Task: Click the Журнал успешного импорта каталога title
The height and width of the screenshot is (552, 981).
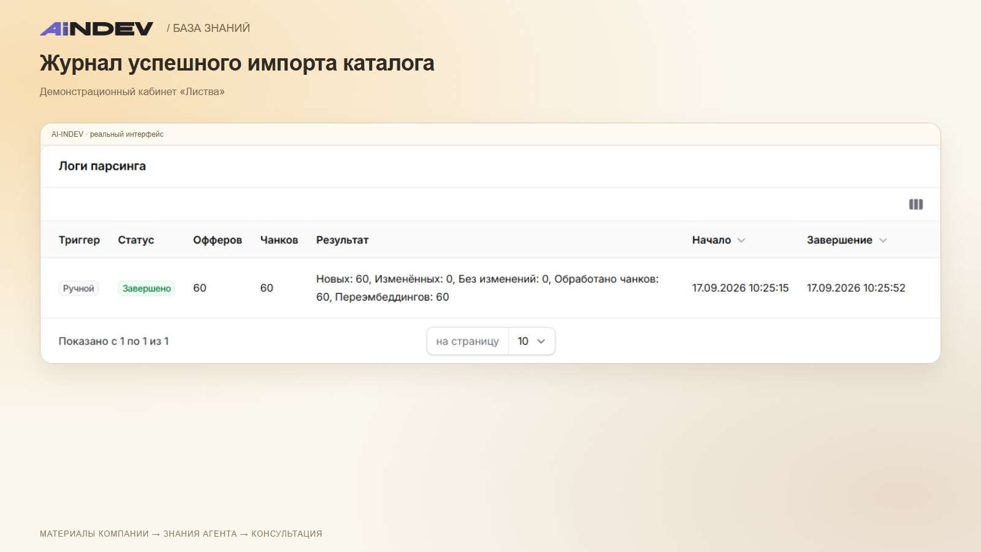Action: click(x=237, y=63)
